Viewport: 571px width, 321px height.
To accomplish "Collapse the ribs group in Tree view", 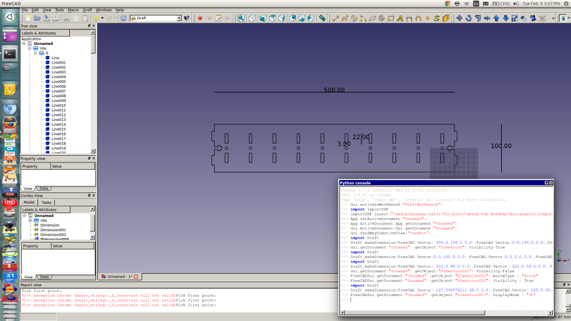I will (x=30, y=48).
